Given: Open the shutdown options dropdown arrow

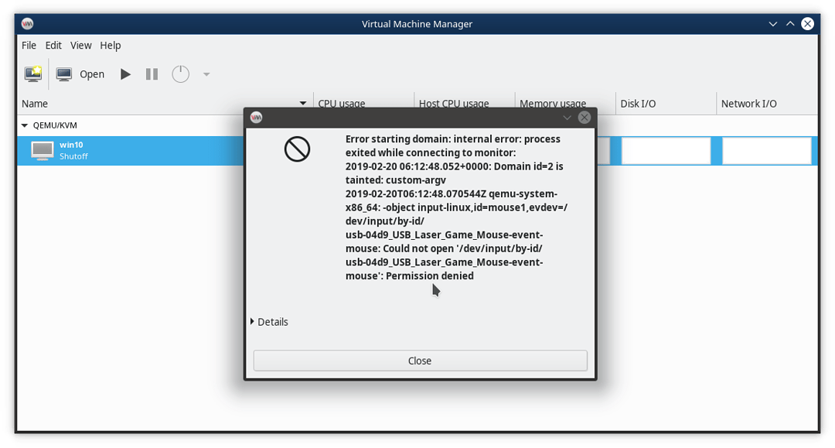Looking at the screenshot, I should [x=206, y=74].
